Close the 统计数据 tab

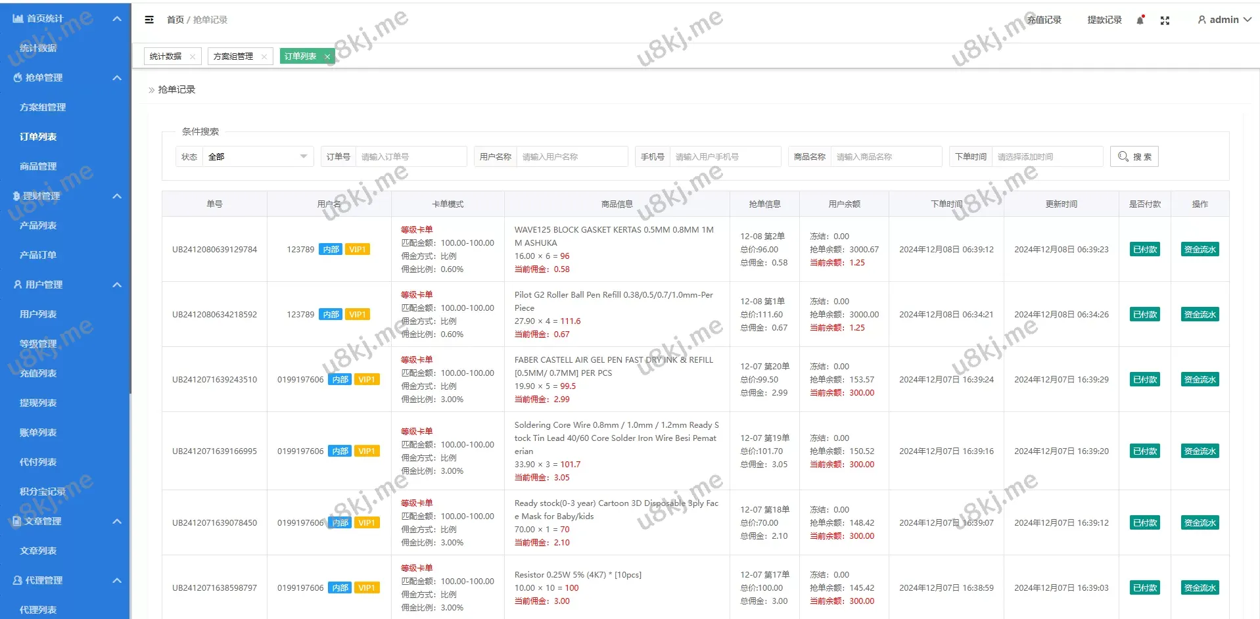[192, 57]
